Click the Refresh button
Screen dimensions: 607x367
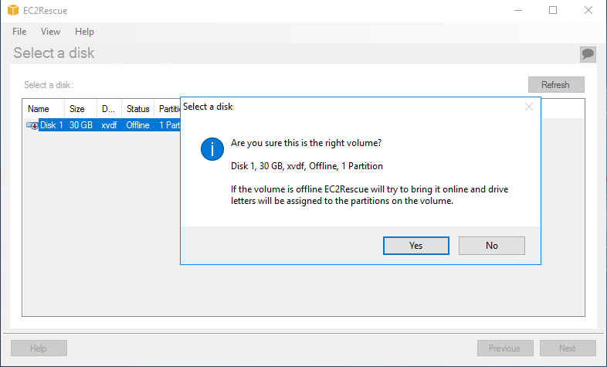(x=556, y=85)
